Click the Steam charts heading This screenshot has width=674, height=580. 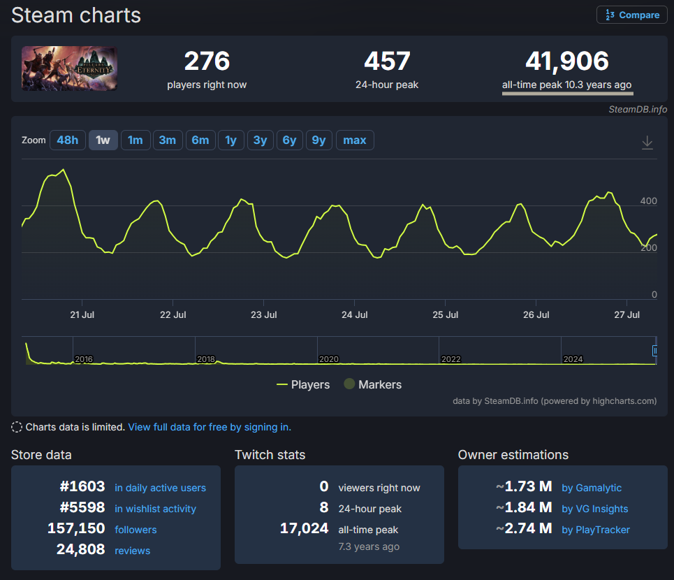tap(76, 15)
